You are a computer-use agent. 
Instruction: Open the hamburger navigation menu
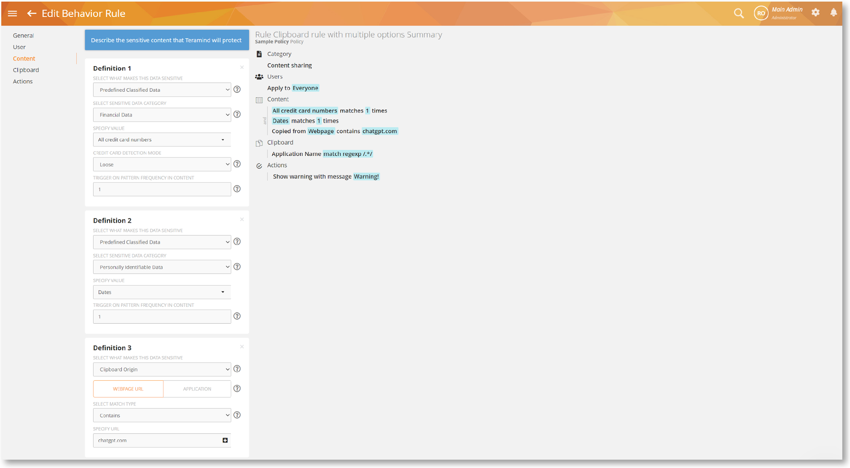tap(13, 13)
